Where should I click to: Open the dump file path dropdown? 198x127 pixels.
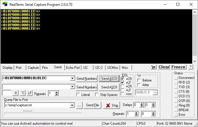click(72, 105)
